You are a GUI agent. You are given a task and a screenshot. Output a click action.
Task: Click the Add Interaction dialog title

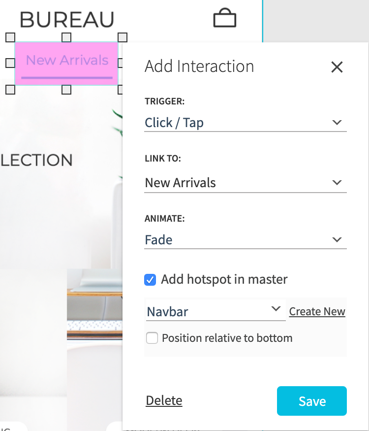click(199, 66)
